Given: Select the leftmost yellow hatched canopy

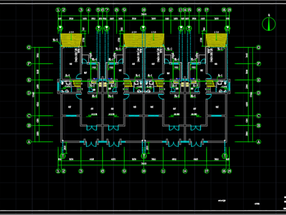Looking at the screenshot, I should coord(71,40).
